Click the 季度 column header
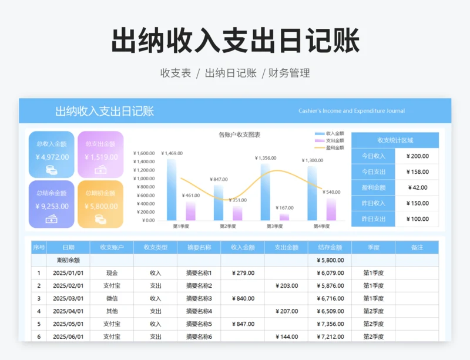470x360 pixels. point(374,247)
